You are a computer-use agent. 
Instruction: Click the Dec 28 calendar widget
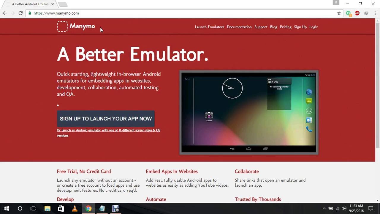[x=279, y=94]
